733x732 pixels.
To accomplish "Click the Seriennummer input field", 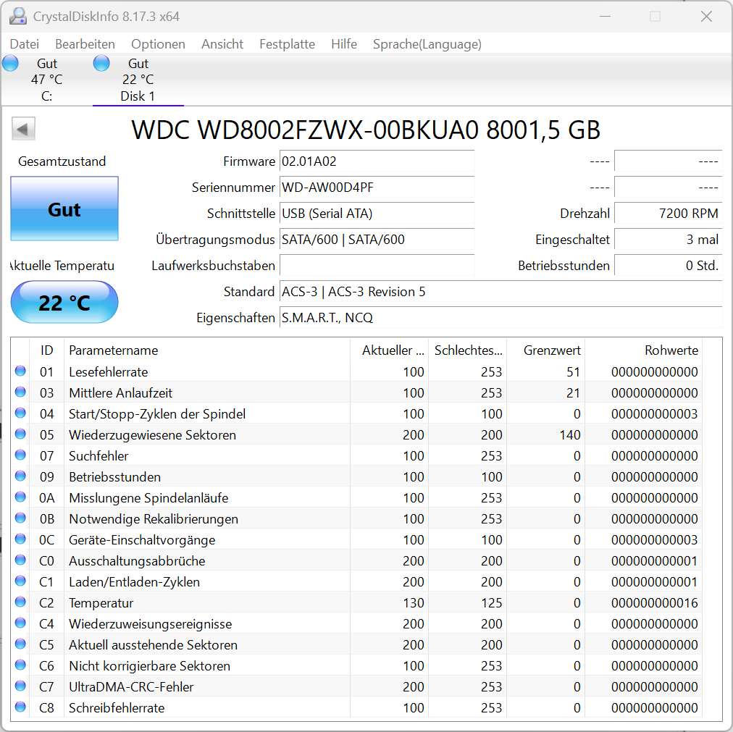I will (377, 187).
